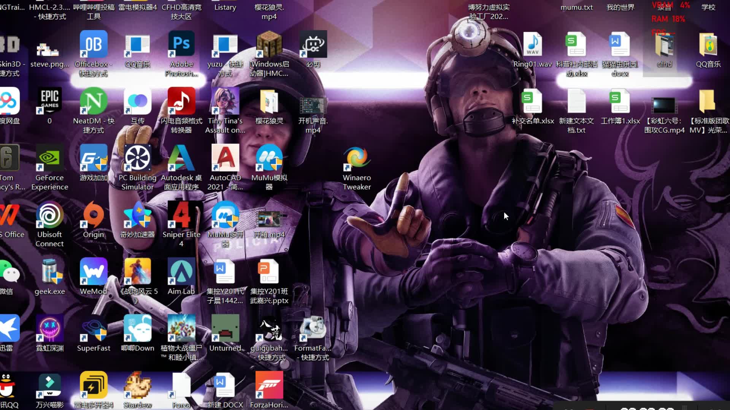Select the Sniper Elite 4 icon
Image resolution: width=730 pixels, height=410 pixels.
(x=181, y=215)
